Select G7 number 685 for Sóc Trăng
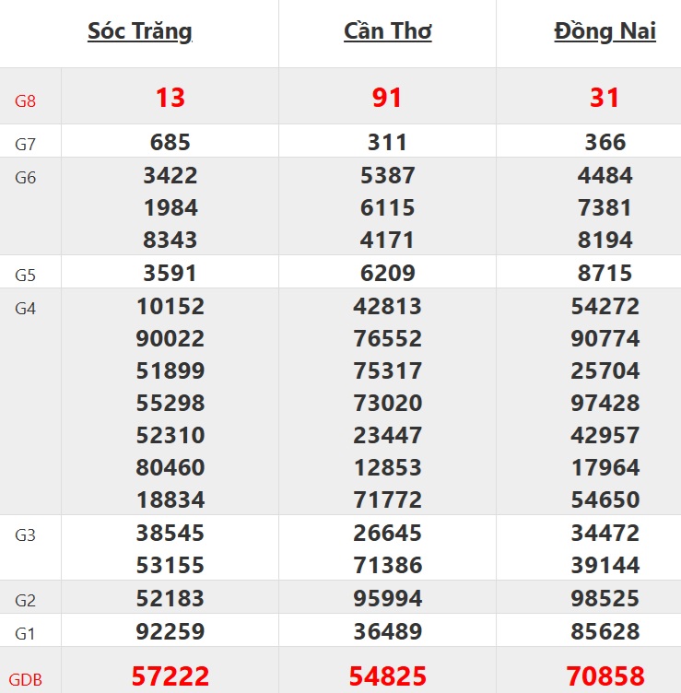 click(x=170, y=143)
